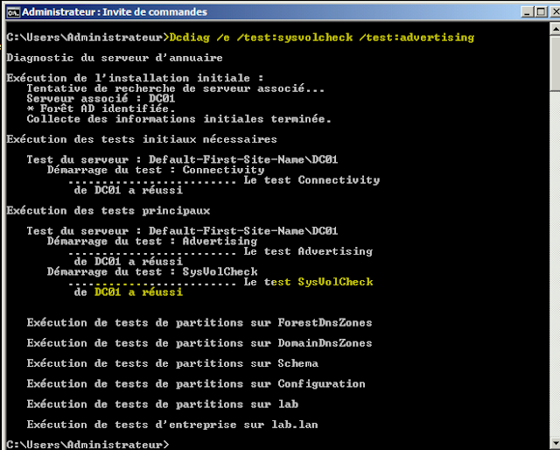This screenshot has width=560, height=450.
Task: Click 'Exécution de l'installation initiale :' line
Action: [x=135, y=78]
